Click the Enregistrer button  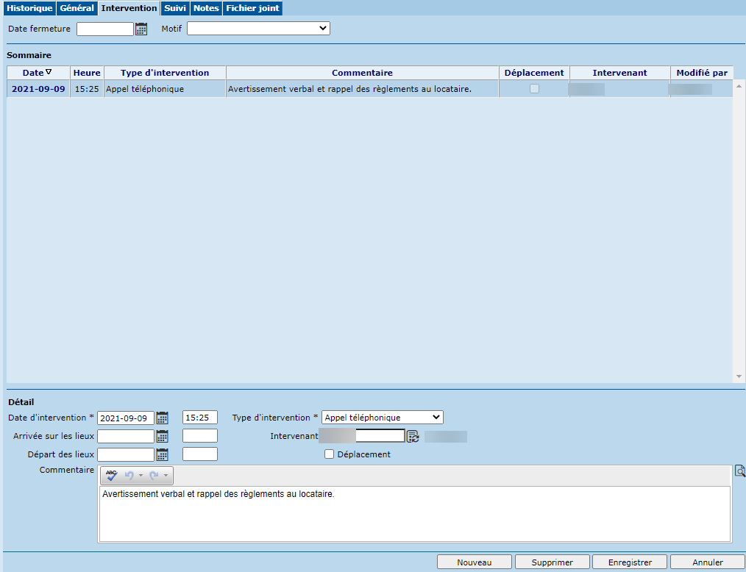pyautogui.click(x=630, y=562)
